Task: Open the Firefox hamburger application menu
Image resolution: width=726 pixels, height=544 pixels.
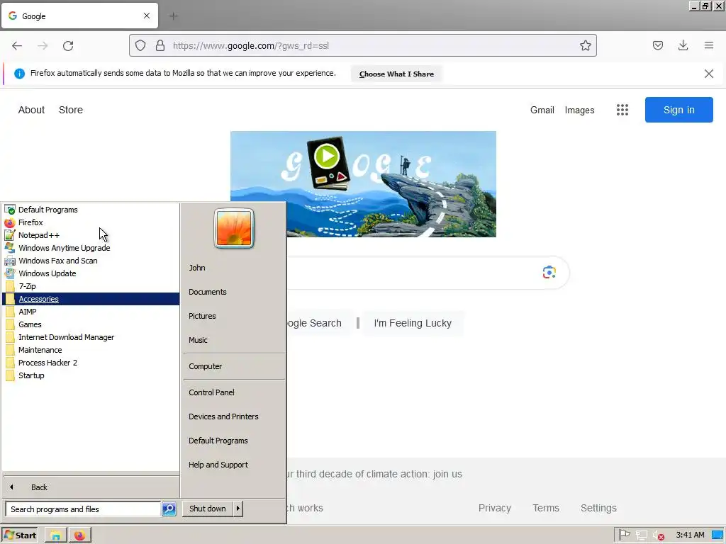Action: (x=708, y=45)
